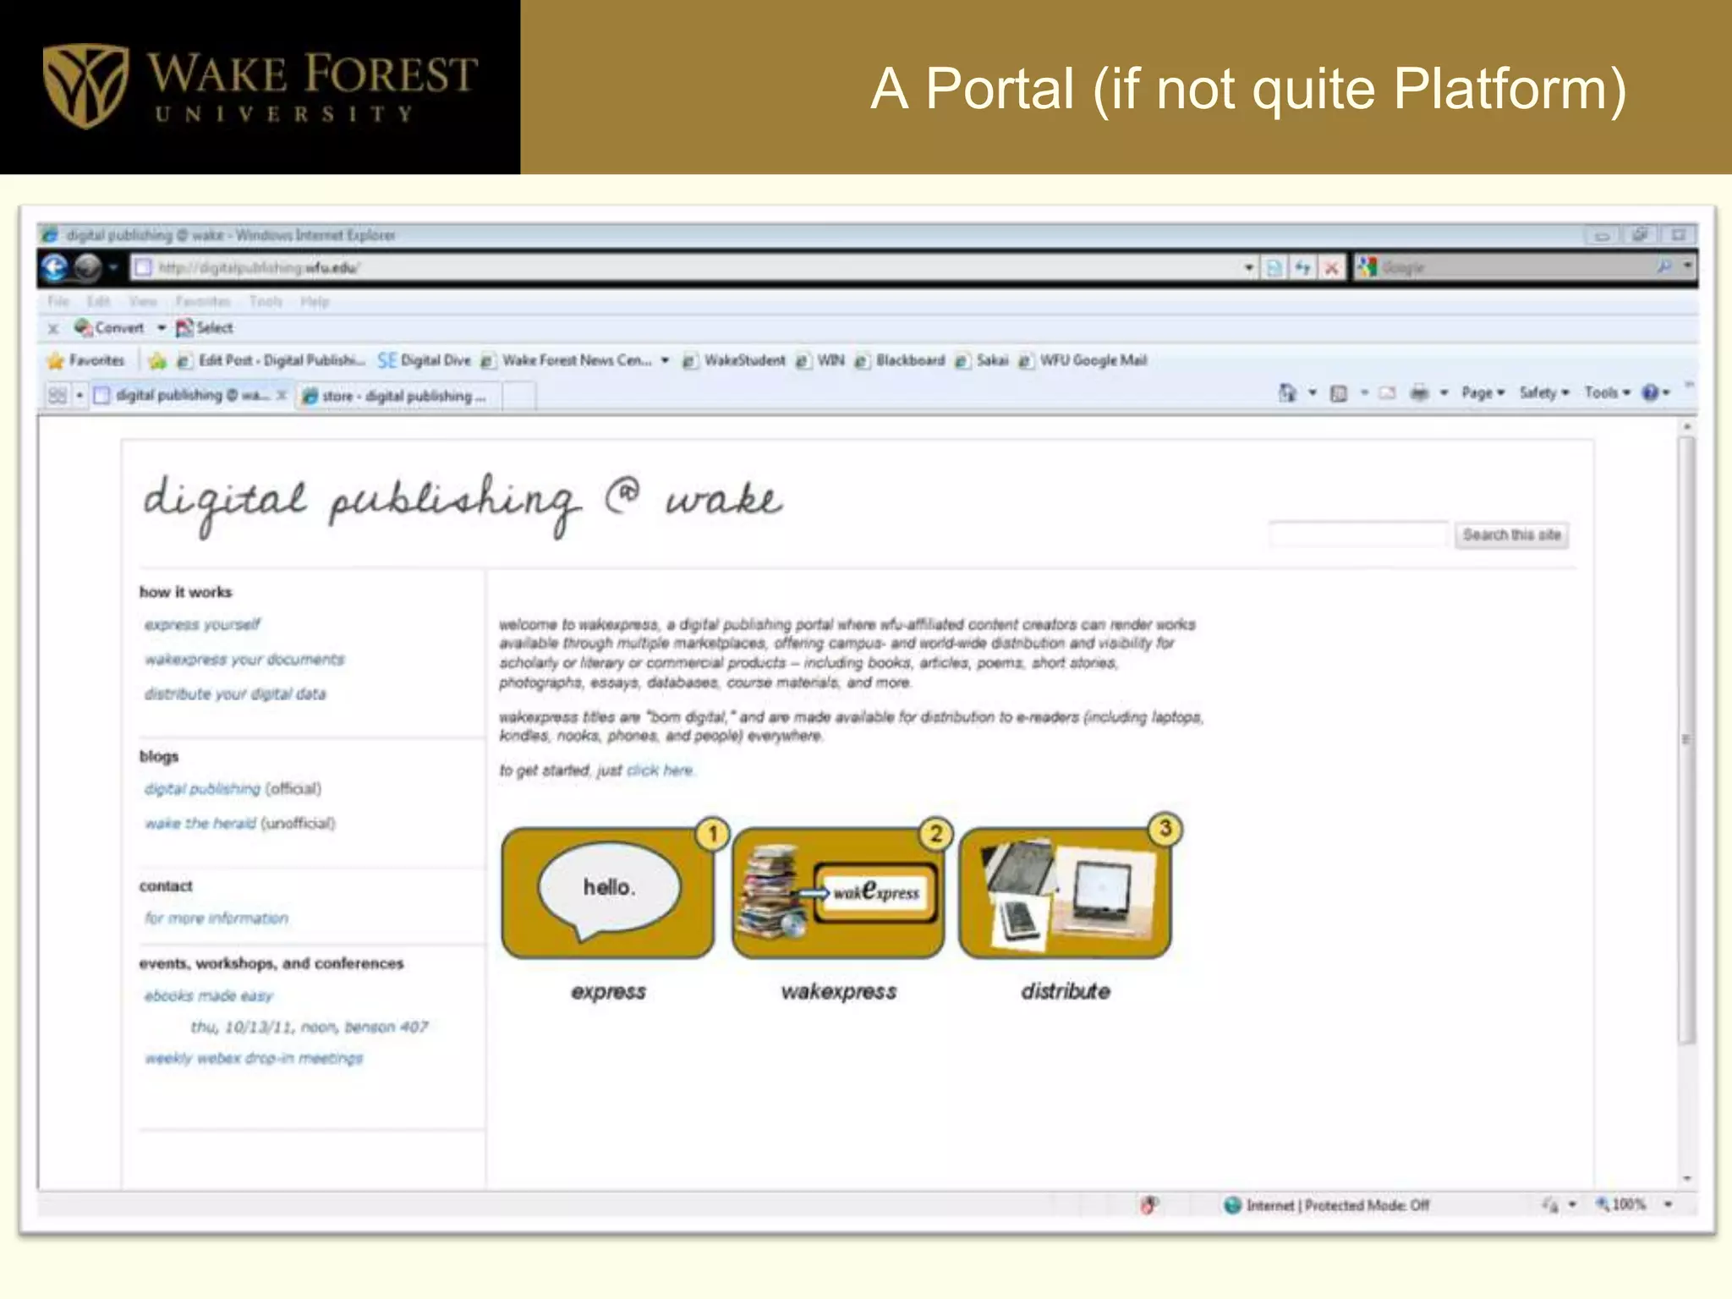Open the Blackboard favorite
The width and height of the screenshot is (1732, 1299).
pos(900,360)
